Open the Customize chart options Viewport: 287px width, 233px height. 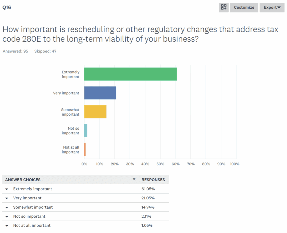(244, 8)
